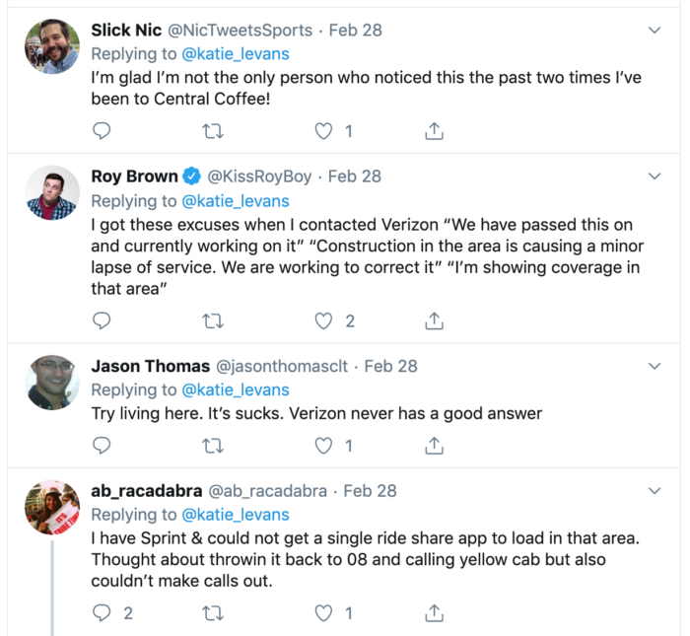Open the Feb 28 timestamp on ab_racadabra's tweet

point(370,490)
